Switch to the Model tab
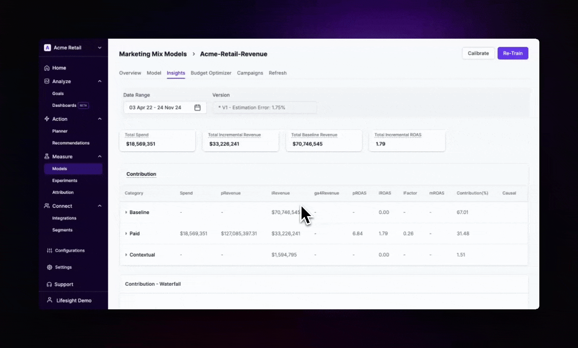The width and height of the screenshot is (578, 348). 154,73
